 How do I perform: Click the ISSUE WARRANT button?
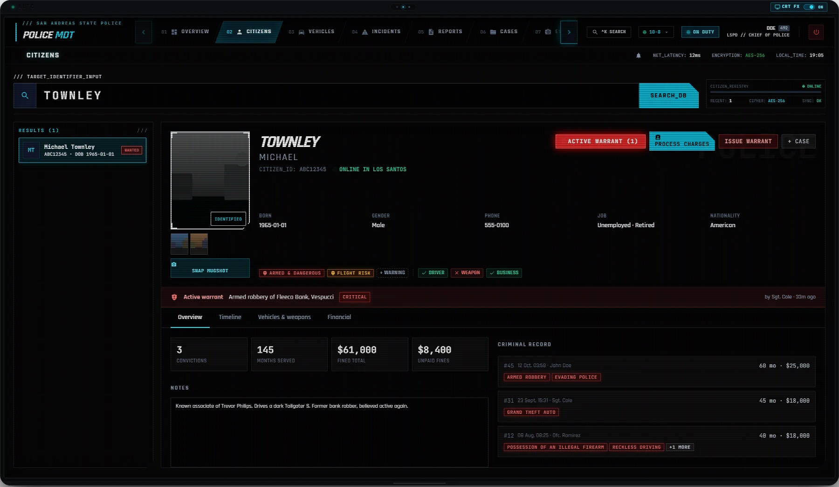(x=748, y=141)
